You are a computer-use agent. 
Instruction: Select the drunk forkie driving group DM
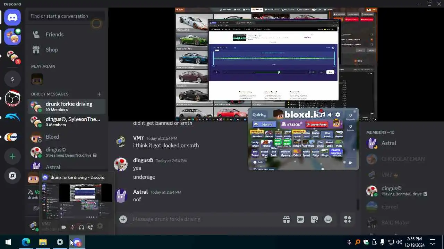(67, 107)
